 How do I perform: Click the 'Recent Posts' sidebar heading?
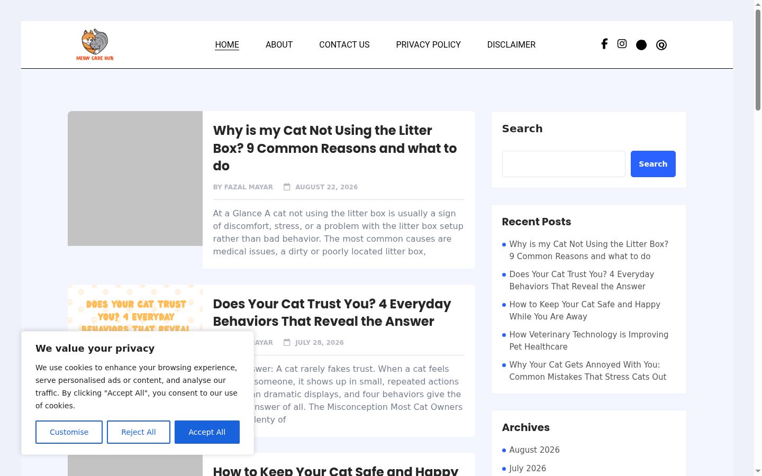coord(537,222)
